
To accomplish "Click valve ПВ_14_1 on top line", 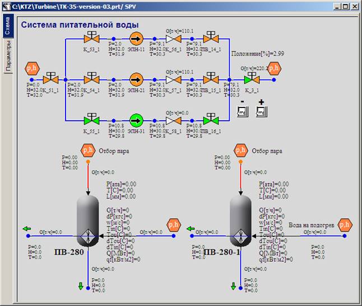I will (211, 38).
